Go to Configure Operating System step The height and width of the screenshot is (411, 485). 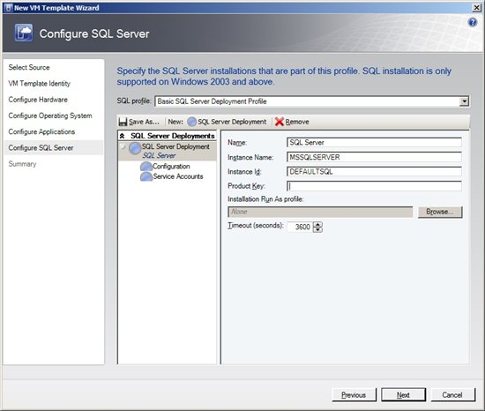point(50,116)
